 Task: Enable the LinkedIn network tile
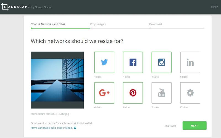[x=190, y=62]
